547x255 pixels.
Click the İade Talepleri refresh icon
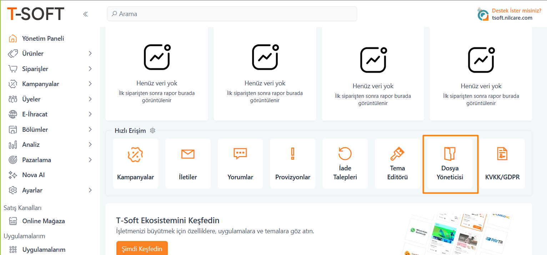point(345,154)
